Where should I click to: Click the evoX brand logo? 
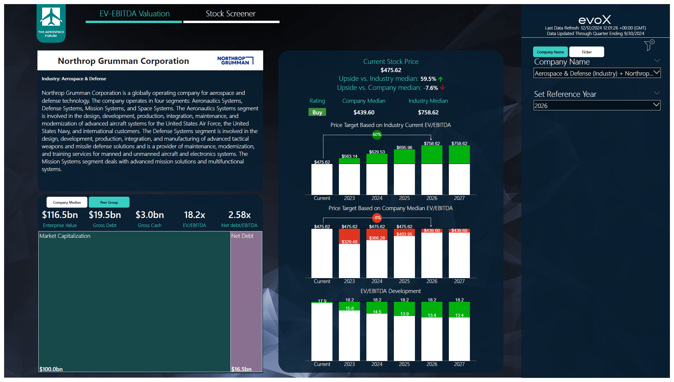click(x=595, y=20)
